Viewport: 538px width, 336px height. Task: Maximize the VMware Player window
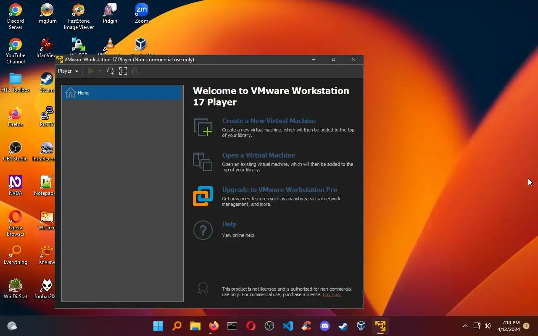[333, 60]
